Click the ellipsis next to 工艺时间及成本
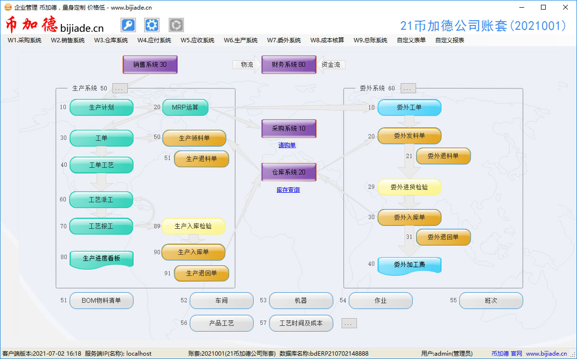 (349, 323)
